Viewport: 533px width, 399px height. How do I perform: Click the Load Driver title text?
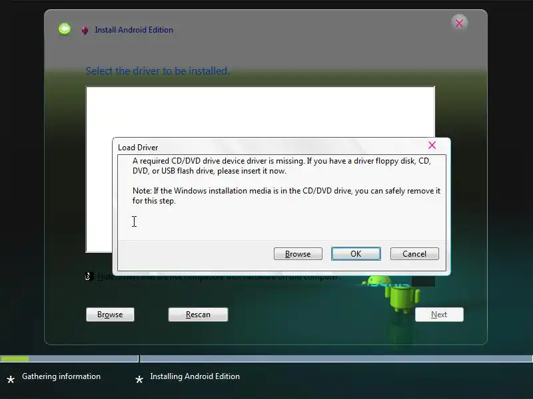point(138,148)
